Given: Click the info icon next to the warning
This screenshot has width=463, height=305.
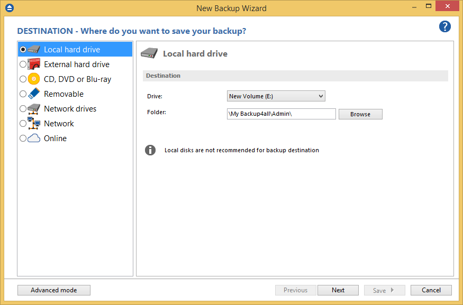Looking at the screenshot, I should [x=150, y=150].
